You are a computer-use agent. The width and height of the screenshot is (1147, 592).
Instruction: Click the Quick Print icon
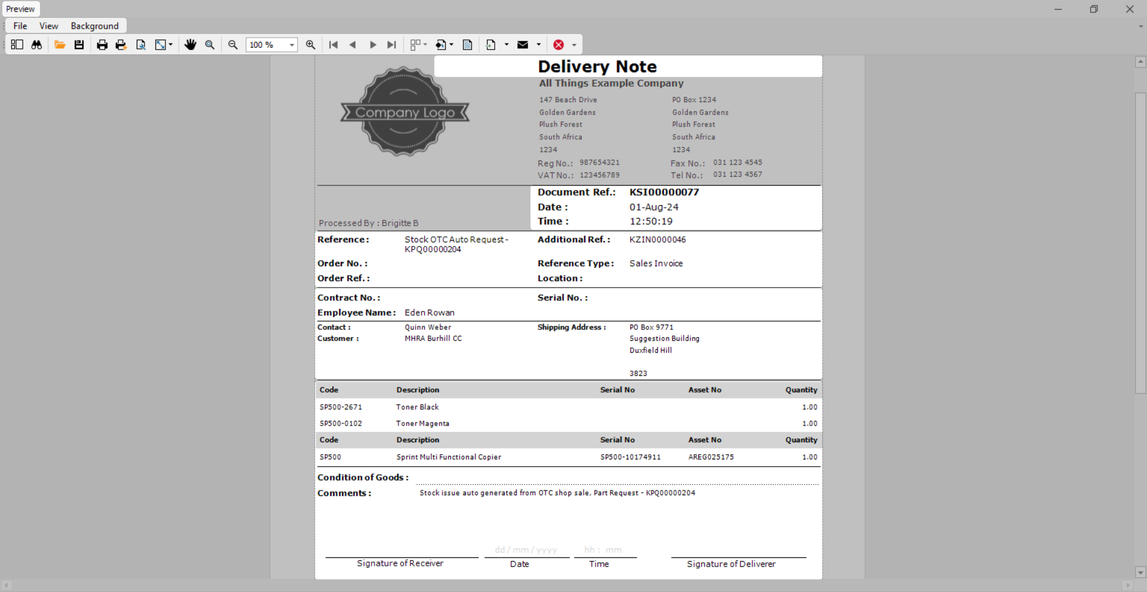[121, 45]
